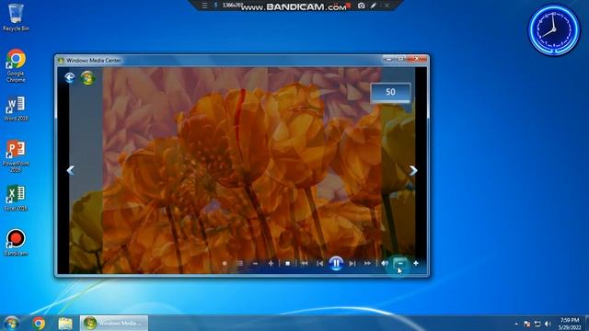Viewport: 589px width, 331px height.
Task: Maximize the Windows Media Center window
Action: click(401, 59)
